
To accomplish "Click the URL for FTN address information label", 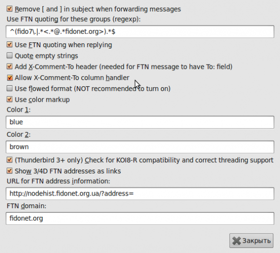I will [x=58, y=181].
